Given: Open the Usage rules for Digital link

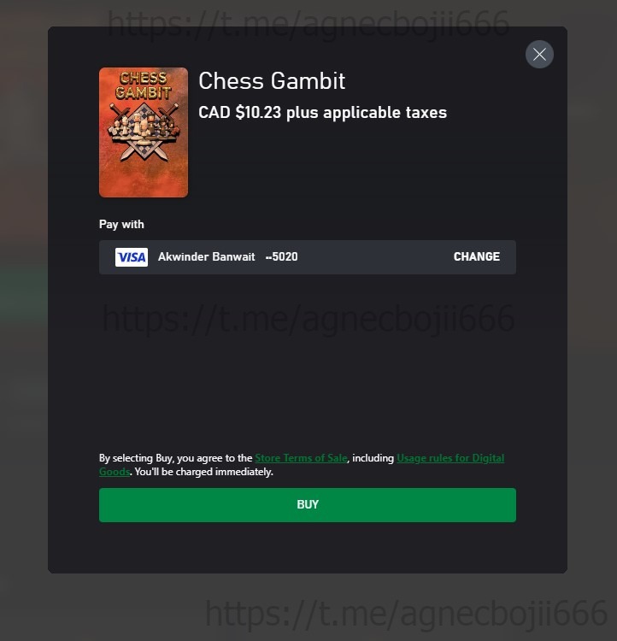Looking at the screenshot, I should pyautogui.click(x=450, y=458).
